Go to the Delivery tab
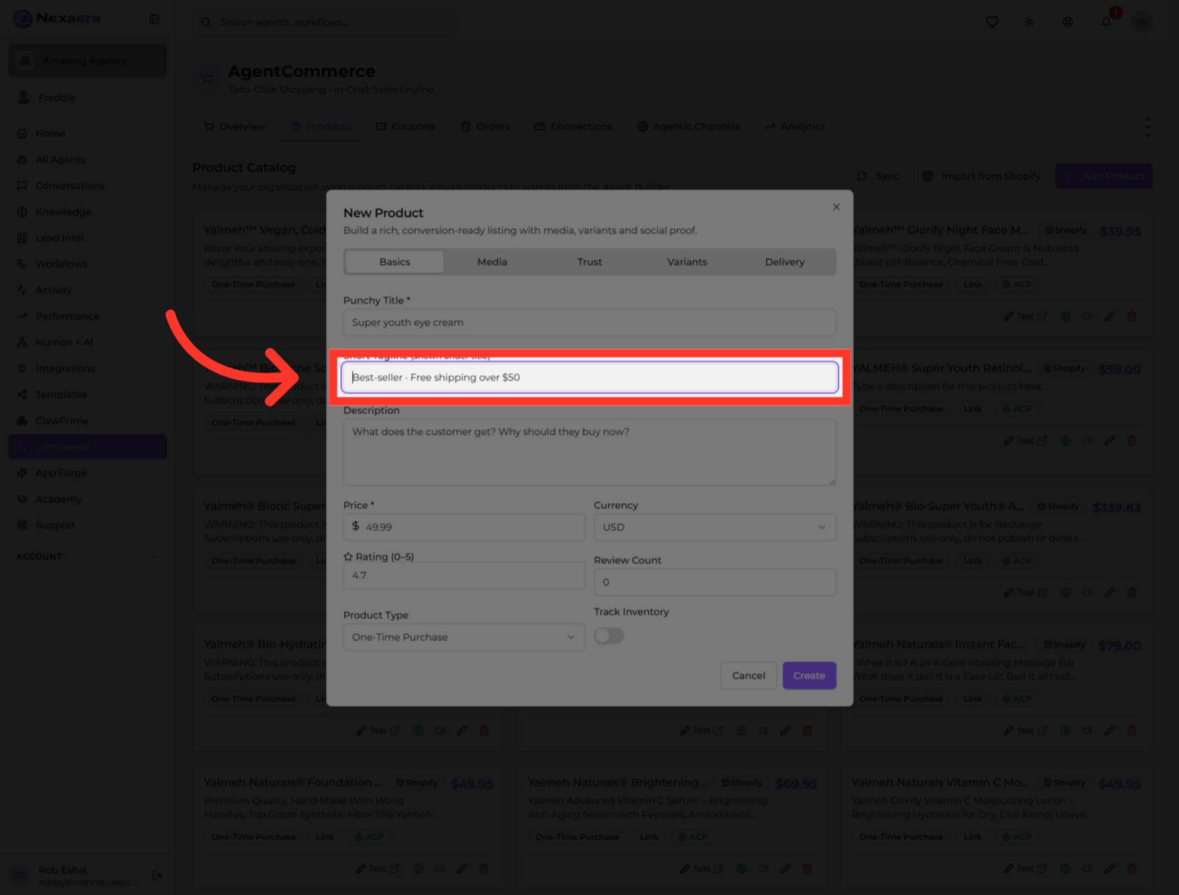Screen dimensions: 1179x895 784,262
